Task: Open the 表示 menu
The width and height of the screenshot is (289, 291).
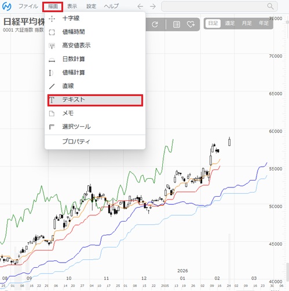Action: [72, 6]
